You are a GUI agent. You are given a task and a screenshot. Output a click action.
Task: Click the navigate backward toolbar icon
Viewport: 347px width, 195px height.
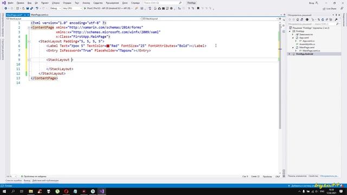(6, 8)
